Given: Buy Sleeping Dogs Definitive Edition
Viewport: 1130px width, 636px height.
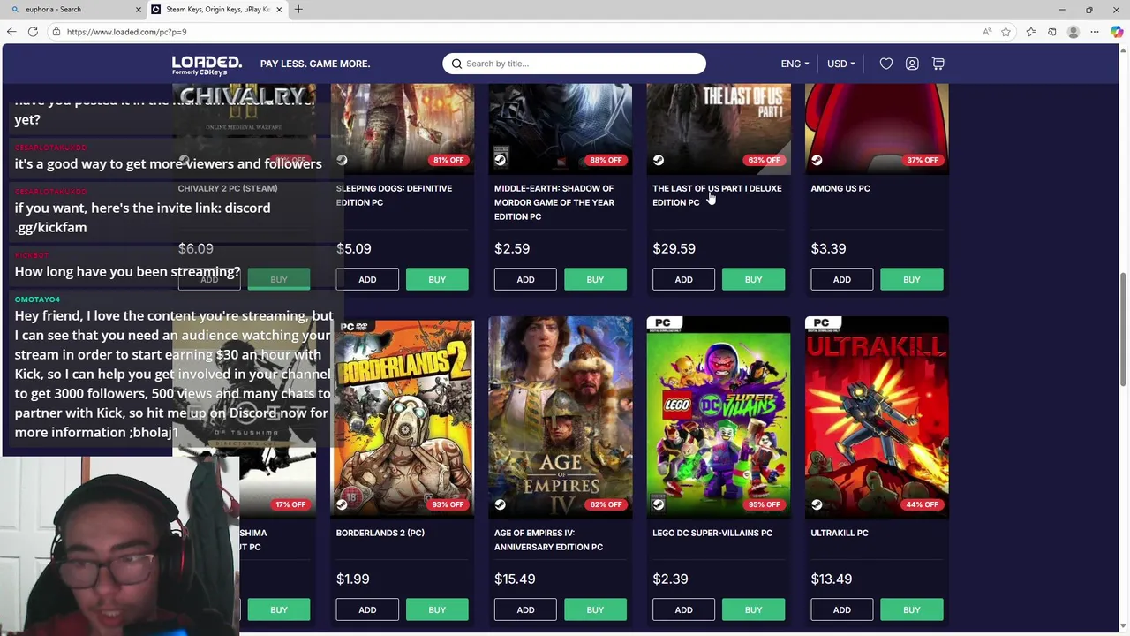Looking at the screenshot, I should point(437,279).
